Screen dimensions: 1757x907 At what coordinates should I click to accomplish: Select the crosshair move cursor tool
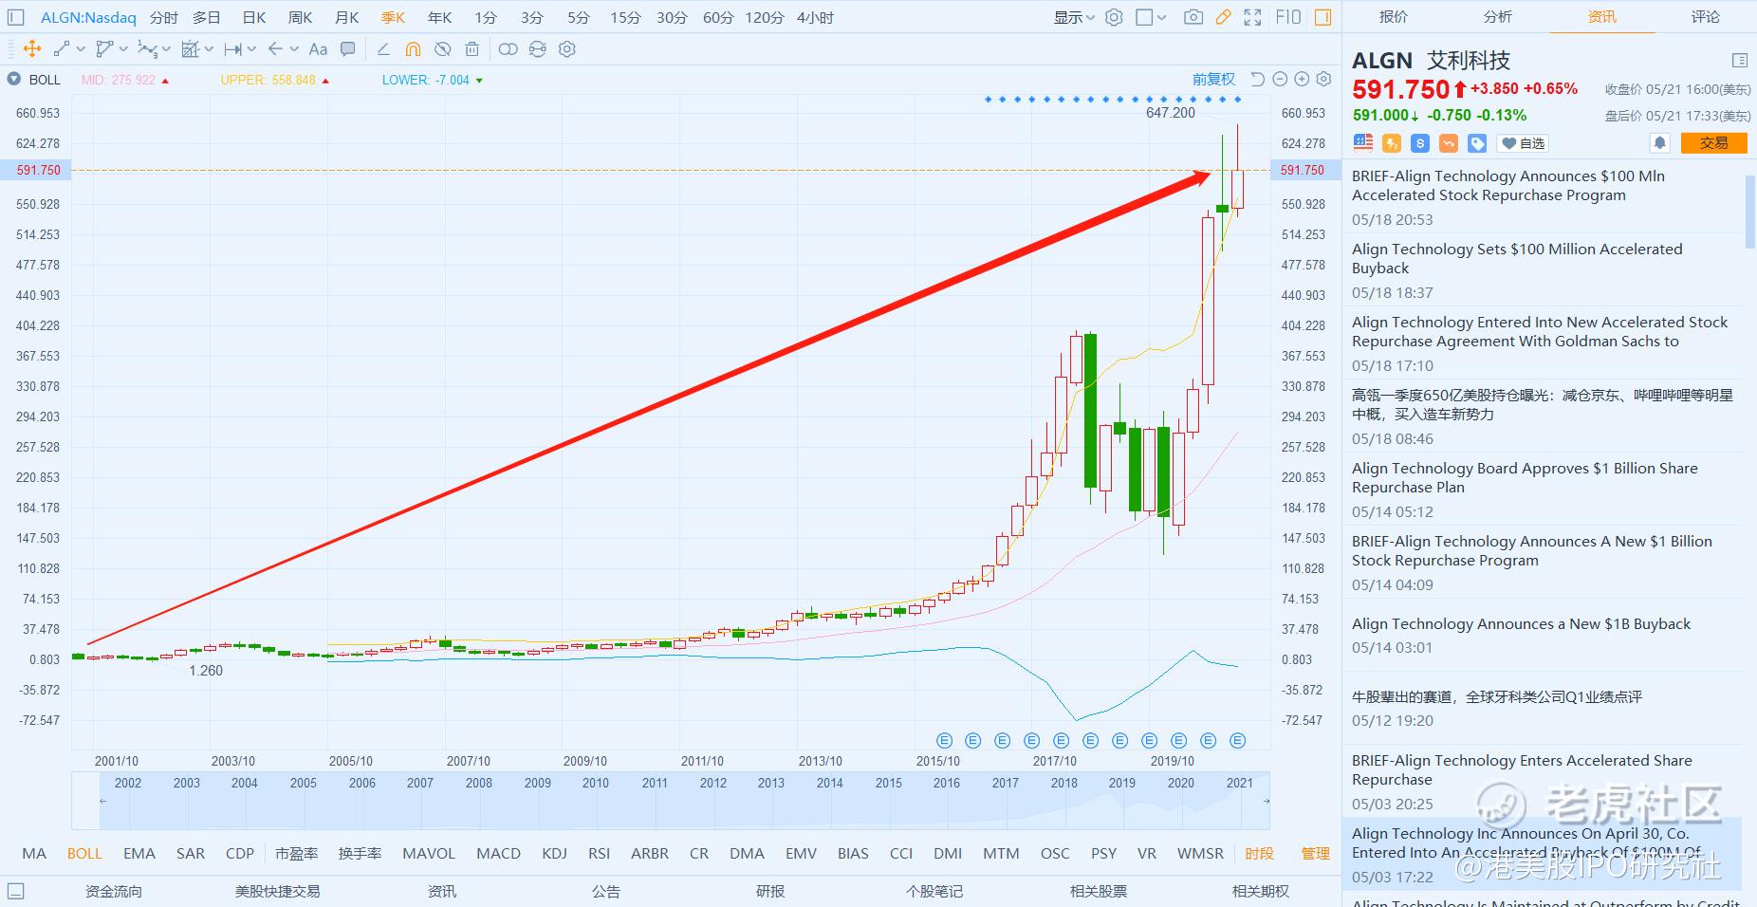(31, 49)
